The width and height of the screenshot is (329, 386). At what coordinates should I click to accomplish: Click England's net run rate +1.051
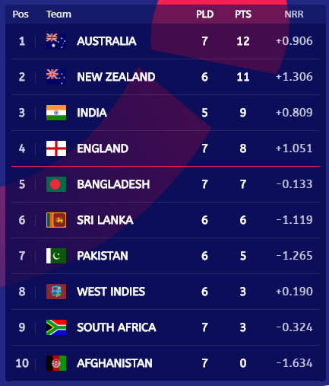pyautogui.click(x=294, y=148)
